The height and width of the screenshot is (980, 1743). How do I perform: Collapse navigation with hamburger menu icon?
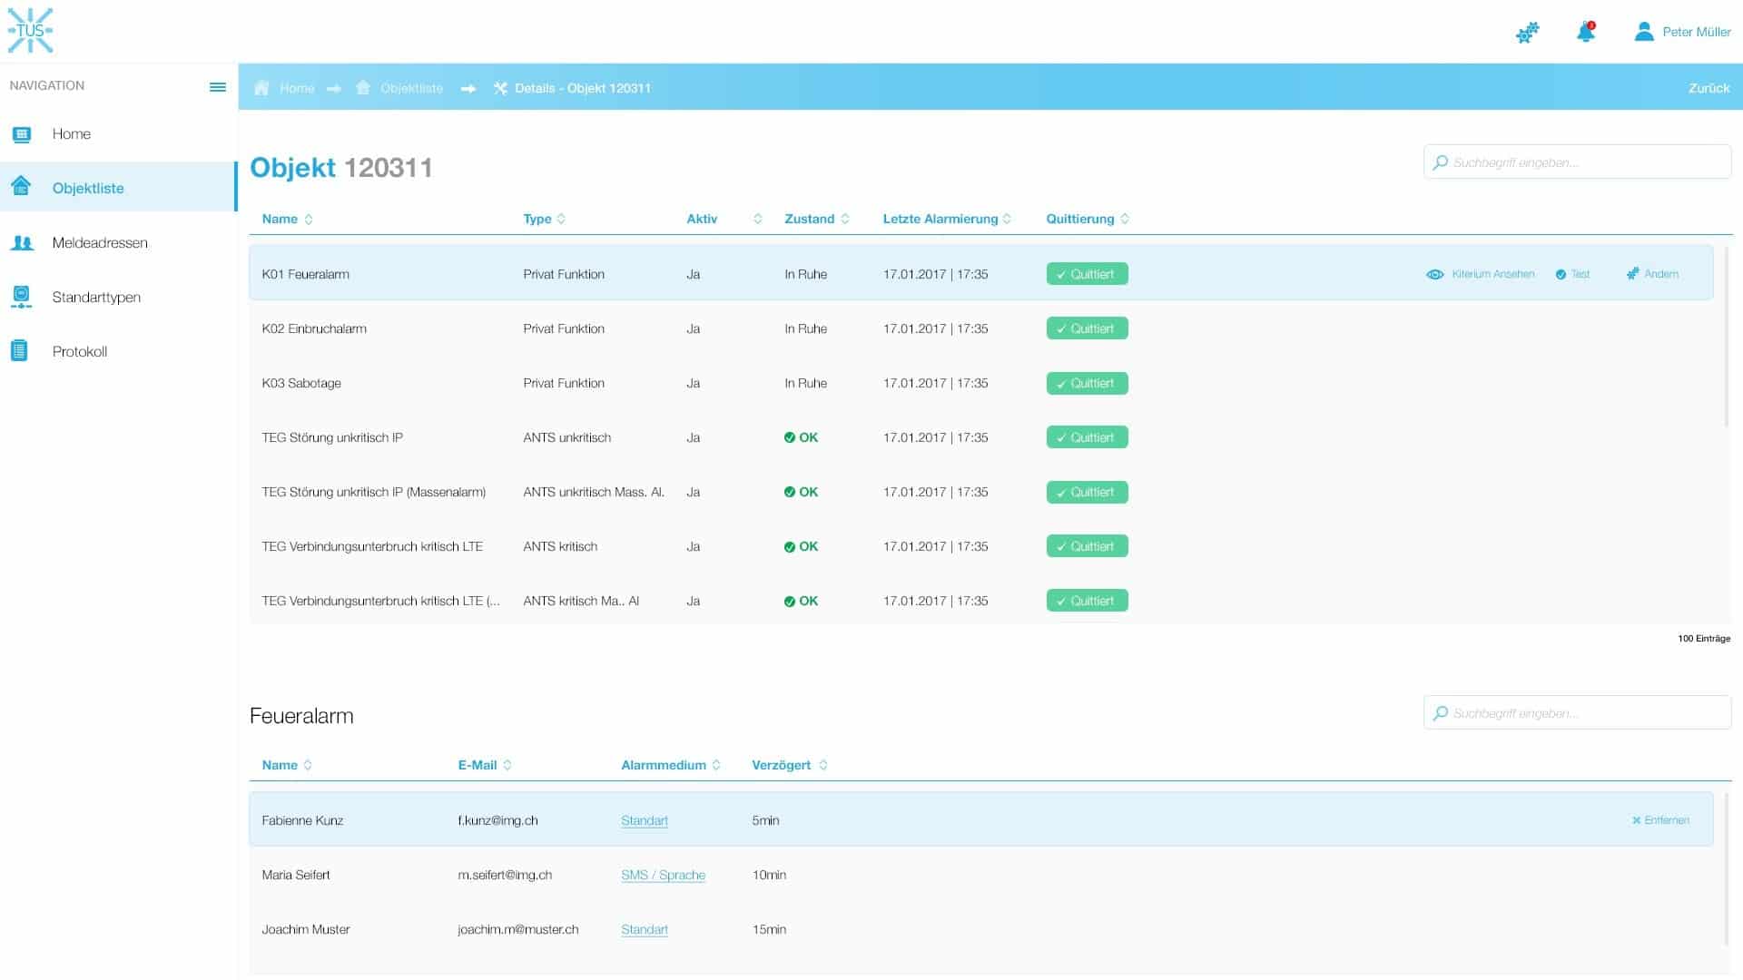click(218, 87)
